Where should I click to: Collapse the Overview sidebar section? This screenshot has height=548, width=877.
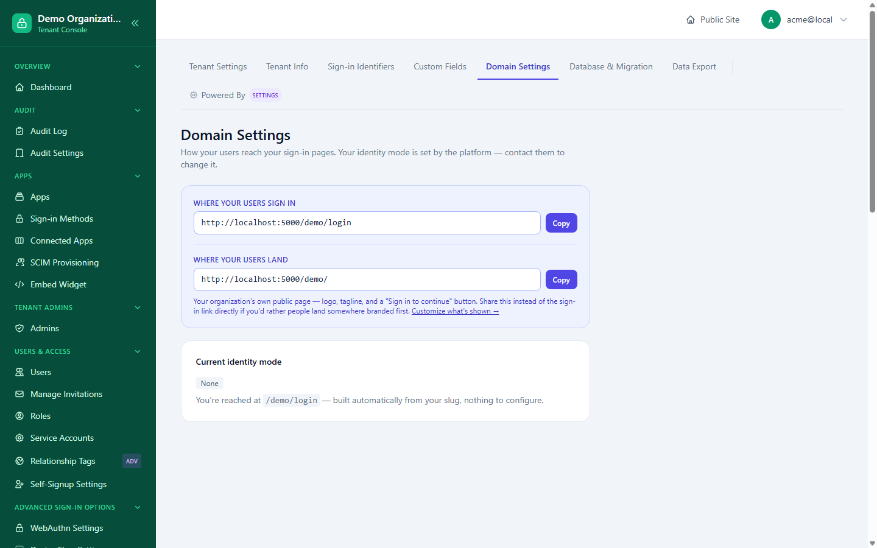coord(138,66)
